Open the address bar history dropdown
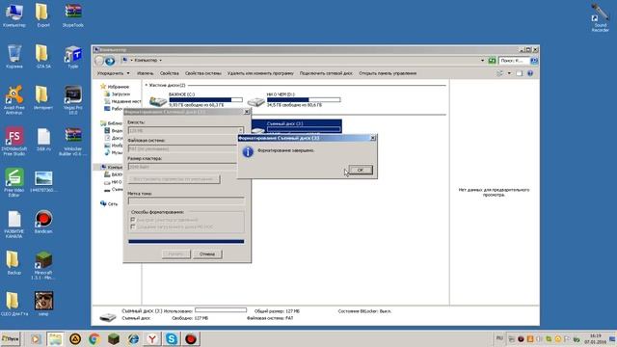This screenshot has height=347, width=617. pos(482,61)
